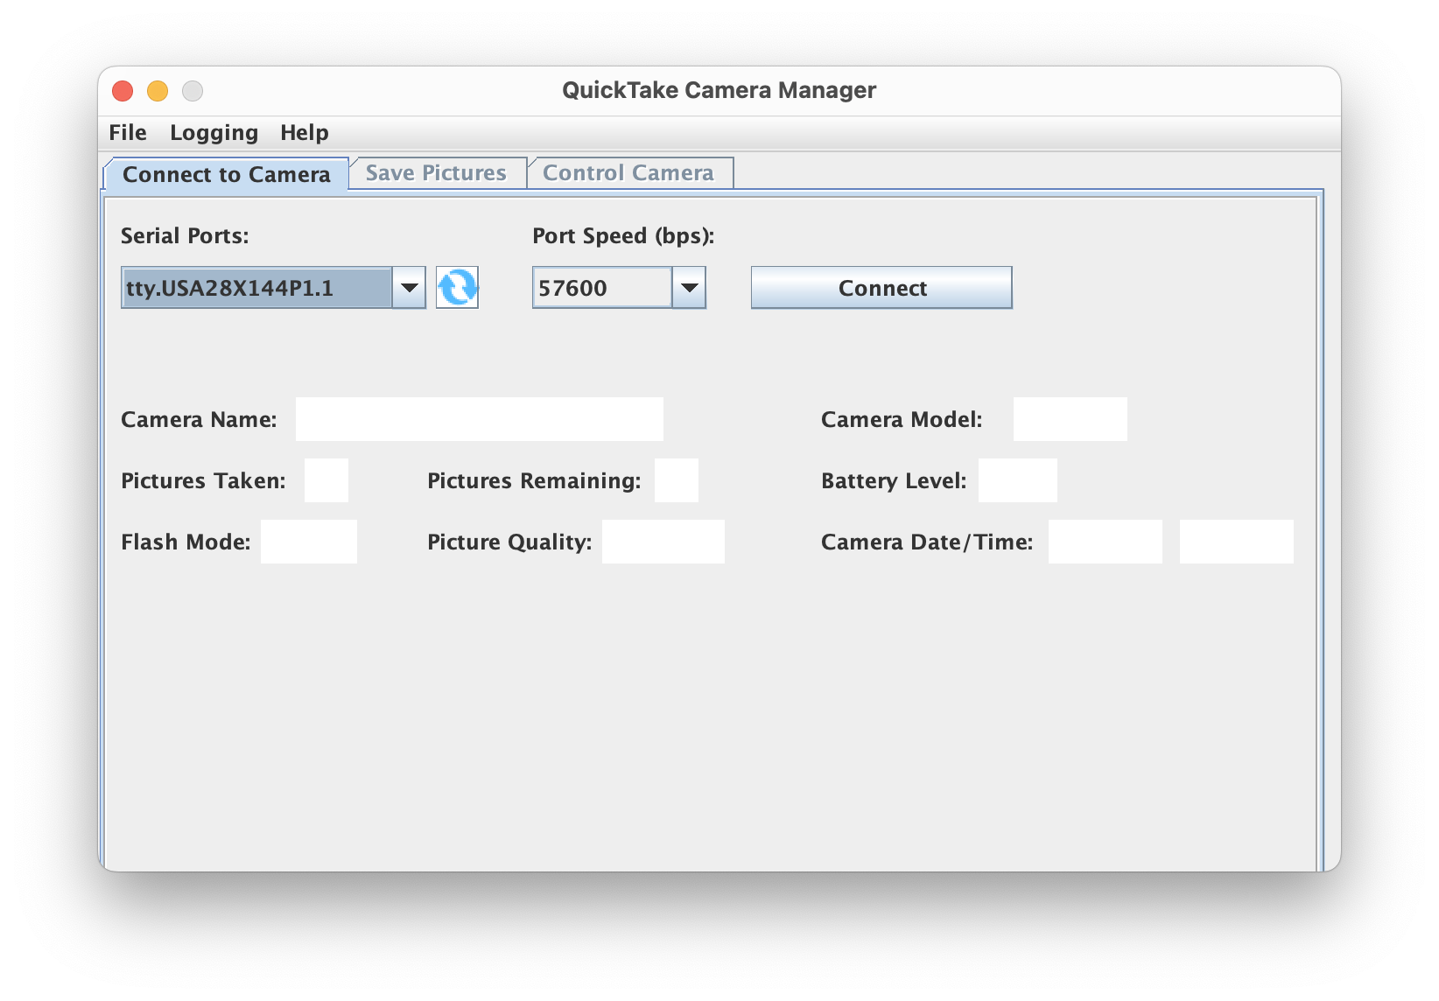The width and height of the screenshot is (1439, 1001).
Task: Click the Battery Level field
Action: tap(1017, 480)
